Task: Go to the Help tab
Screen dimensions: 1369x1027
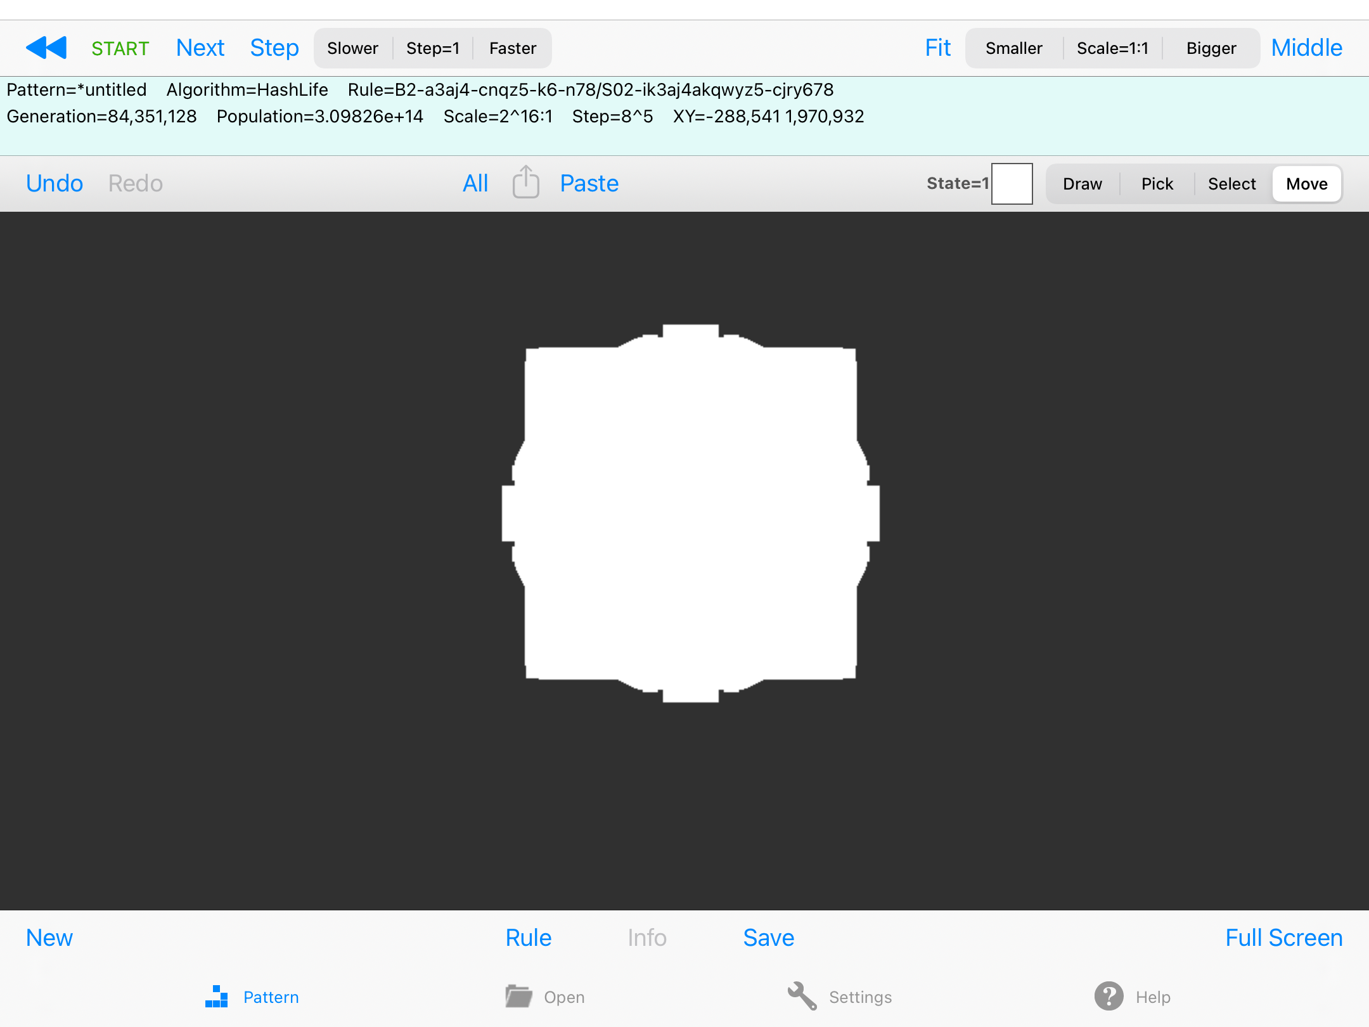Action: click(1132, 997)
